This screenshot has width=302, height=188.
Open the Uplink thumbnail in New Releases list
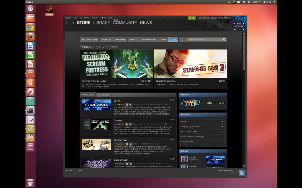[x=97, y=105]
